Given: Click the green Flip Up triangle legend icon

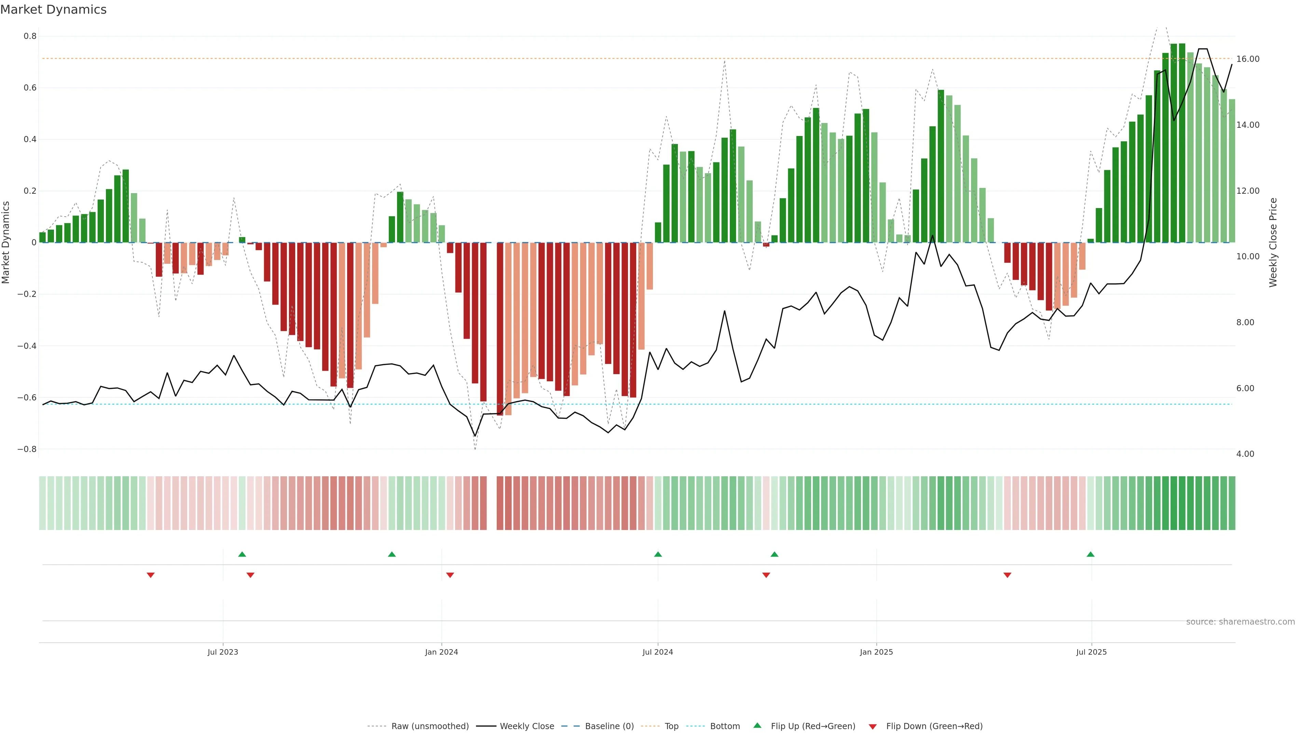Looking at the screenshot, I should (x=757, y=725).
